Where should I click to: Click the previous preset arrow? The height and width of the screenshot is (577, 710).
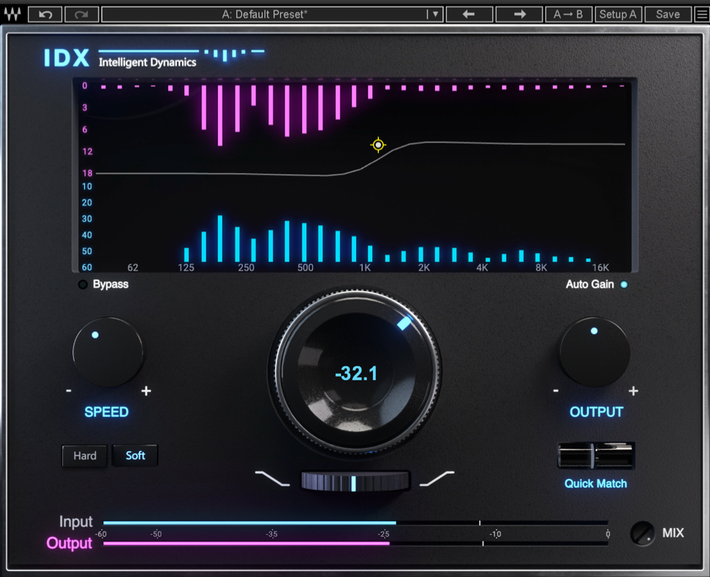469,13
